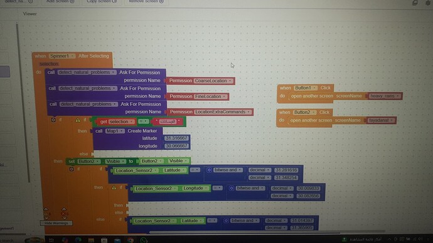
Task: Click the Hide Warnings button
Action: point(56,223)
